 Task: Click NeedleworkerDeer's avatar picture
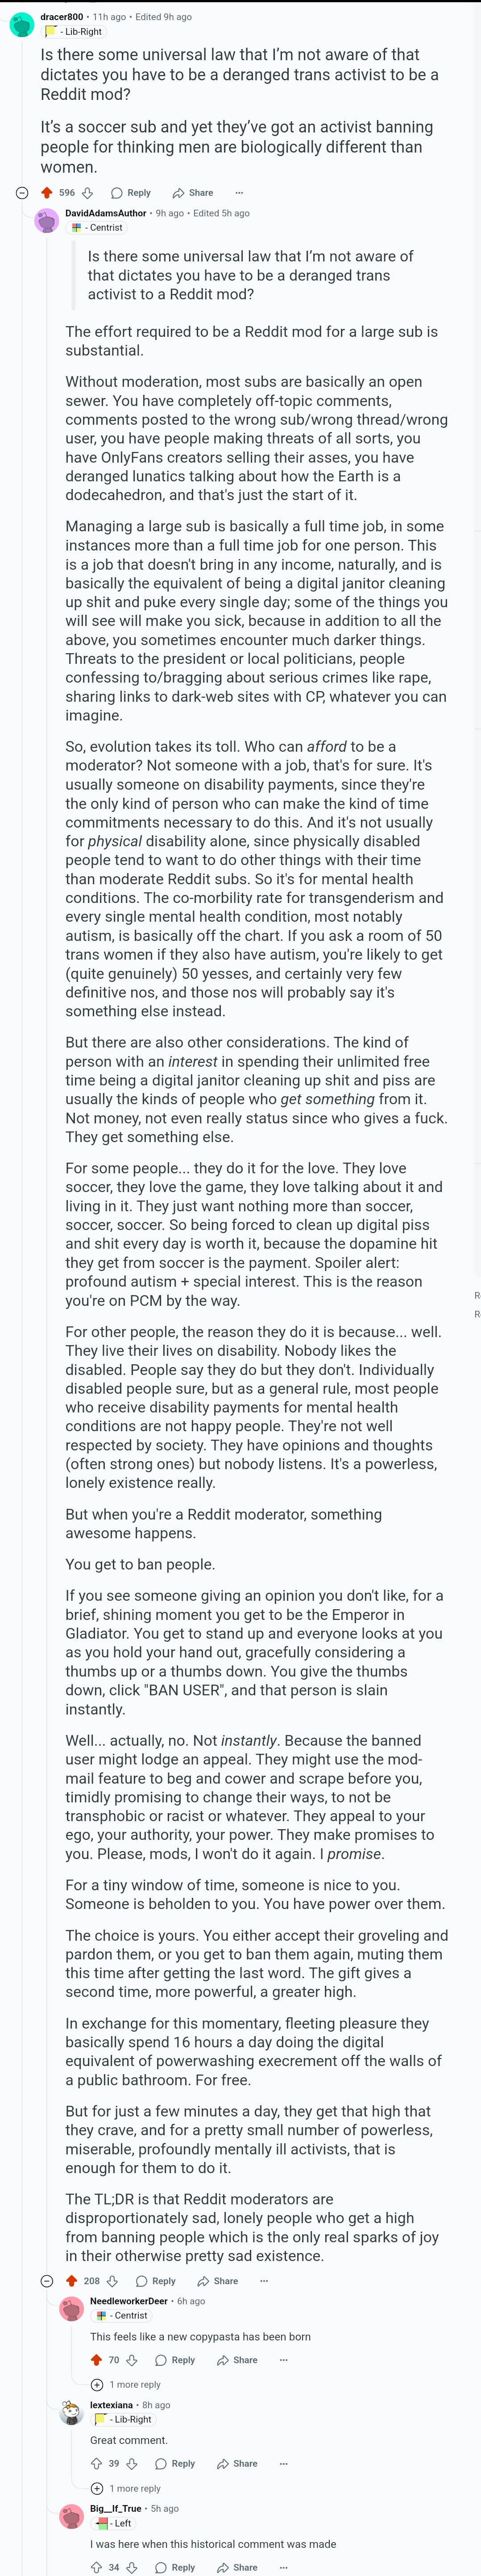click(71, 2308)
